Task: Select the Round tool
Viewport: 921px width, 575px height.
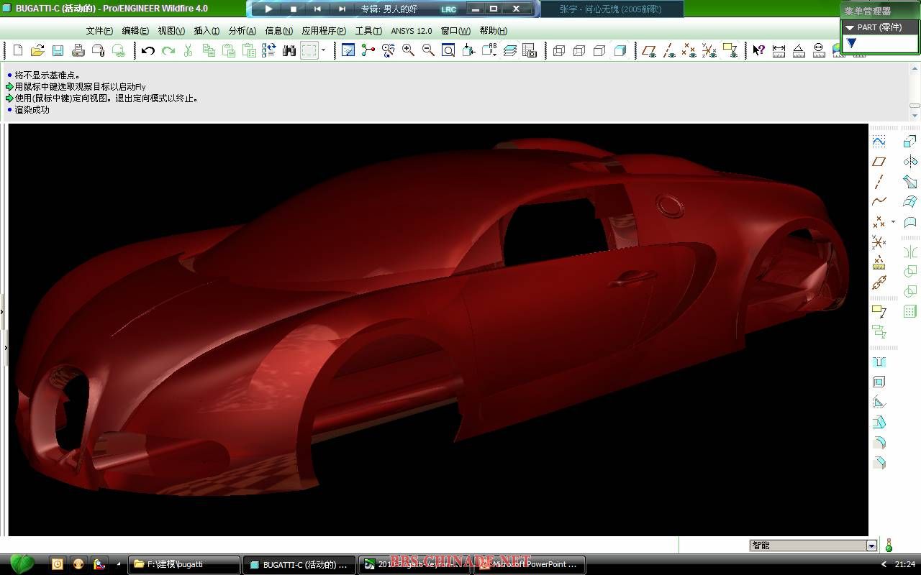Action: click(879, 442)
